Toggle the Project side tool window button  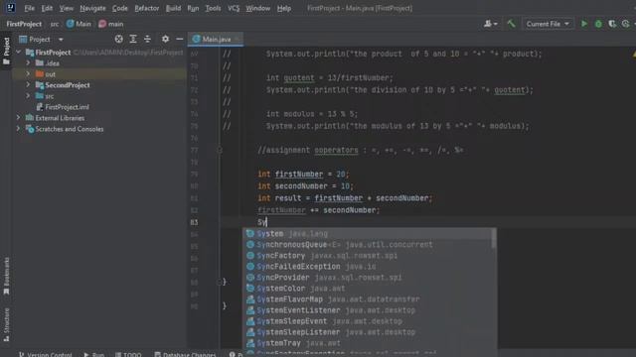[x=6, y=51]
